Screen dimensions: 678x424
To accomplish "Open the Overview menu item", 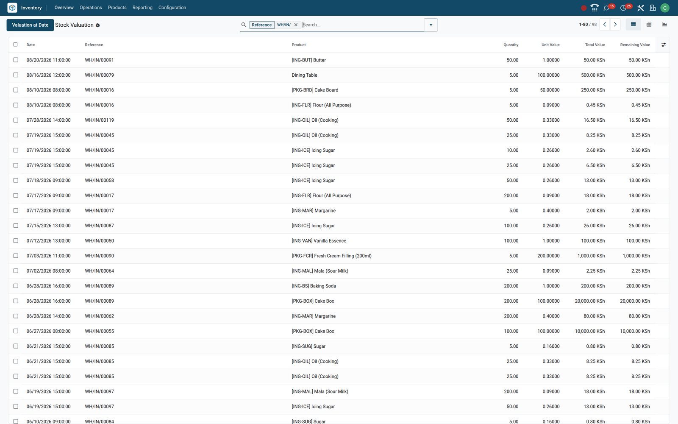I will pos(64,8).
